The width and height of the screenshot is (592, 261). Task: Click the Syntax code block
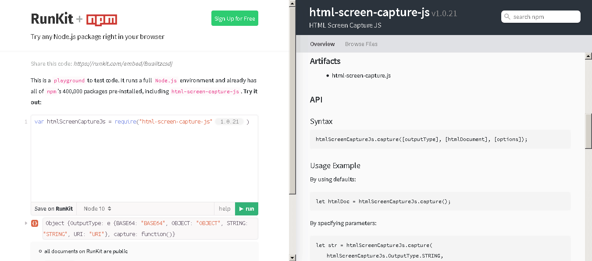click(440, 139)
